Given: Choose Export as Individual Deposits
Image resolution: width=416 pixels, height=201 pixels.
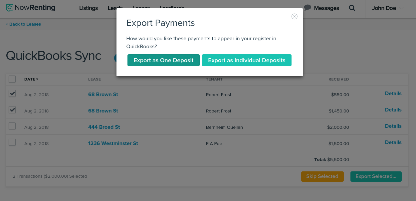Looking at the screenshot, I should point(247,60).
